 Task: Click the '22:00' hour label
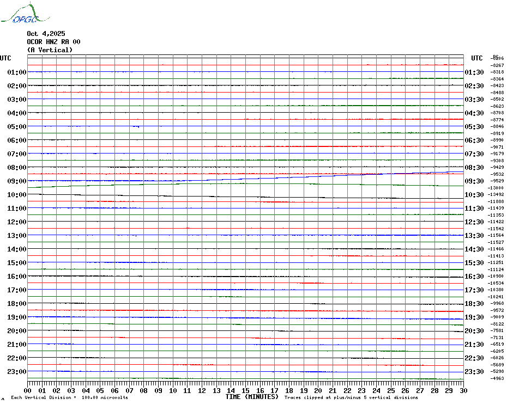[x=17, y=358]
